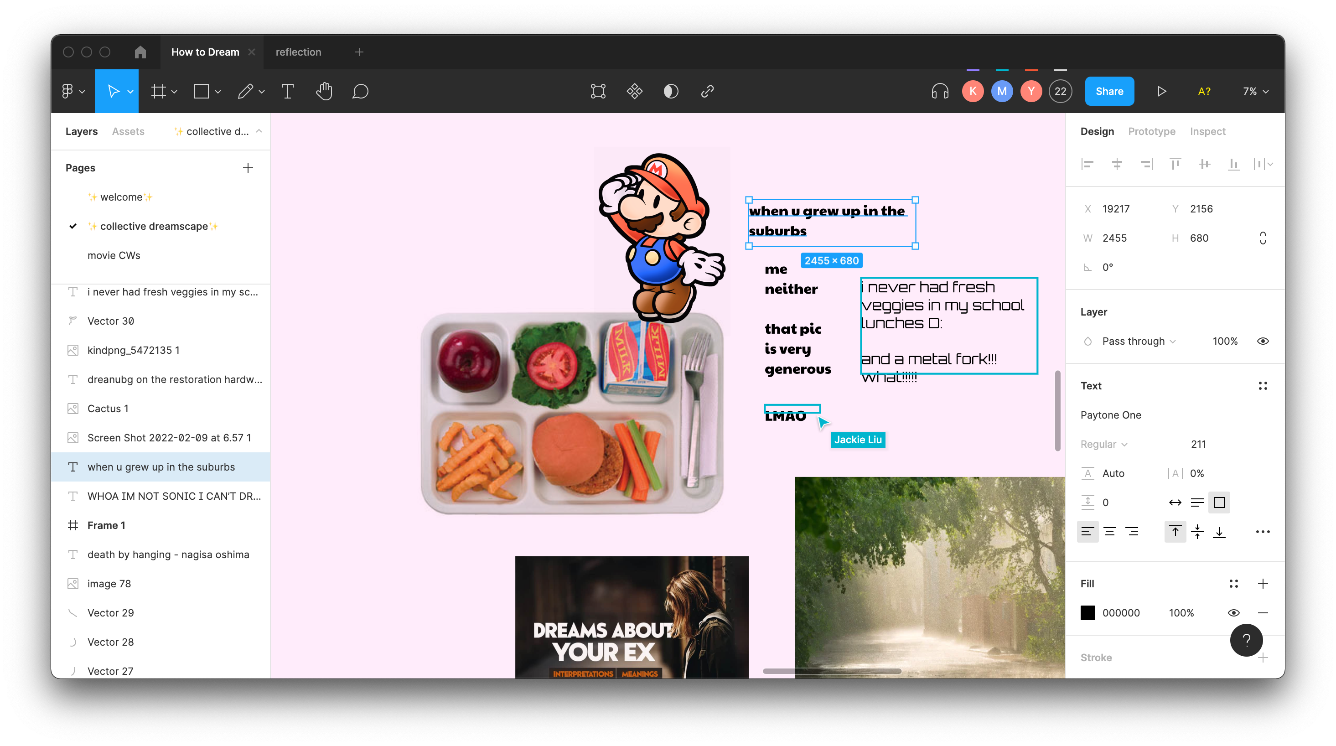Toggle fill visibility eye icon

pos(1233,613)
